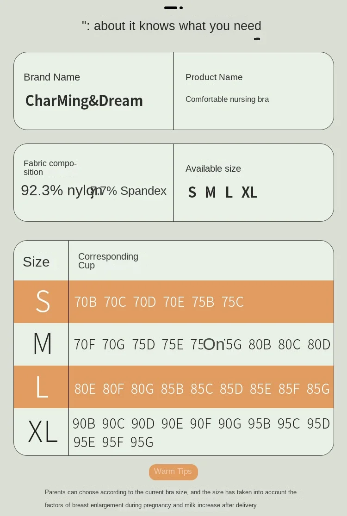Choose available size S
The image size is (347, 516).
[x=192, y=192]
